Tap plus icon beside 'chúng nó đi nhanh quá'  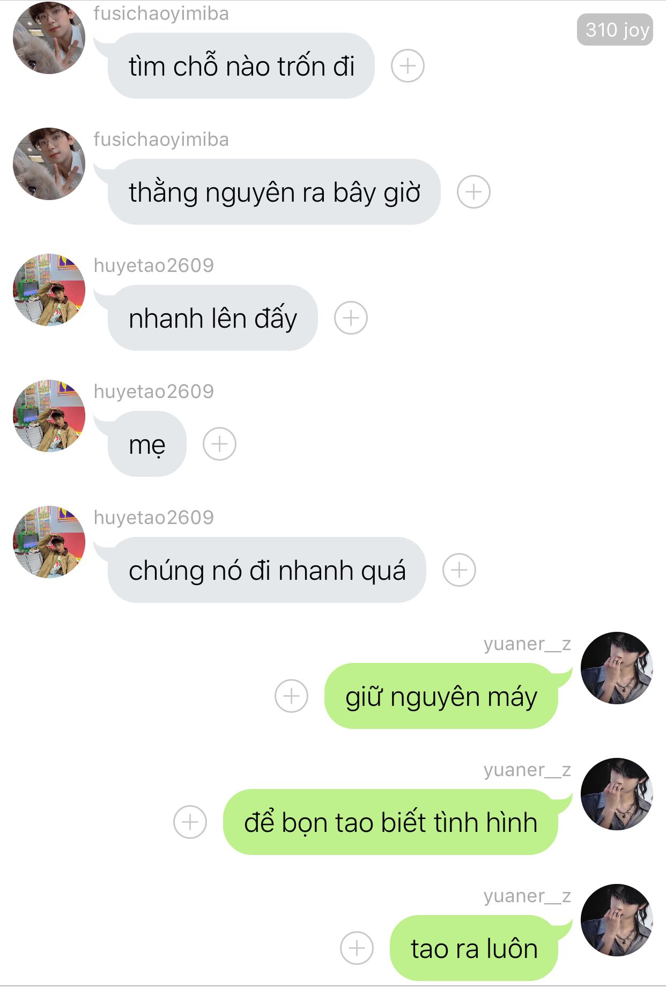pos(459,570)
